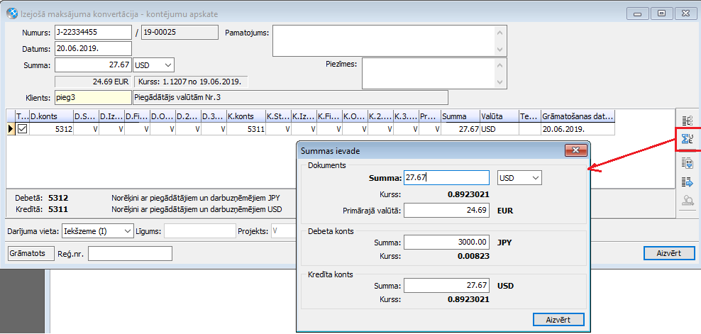Click the Klients field pieg3
This screenshot has height=334, width=701.
pos(93,97)
